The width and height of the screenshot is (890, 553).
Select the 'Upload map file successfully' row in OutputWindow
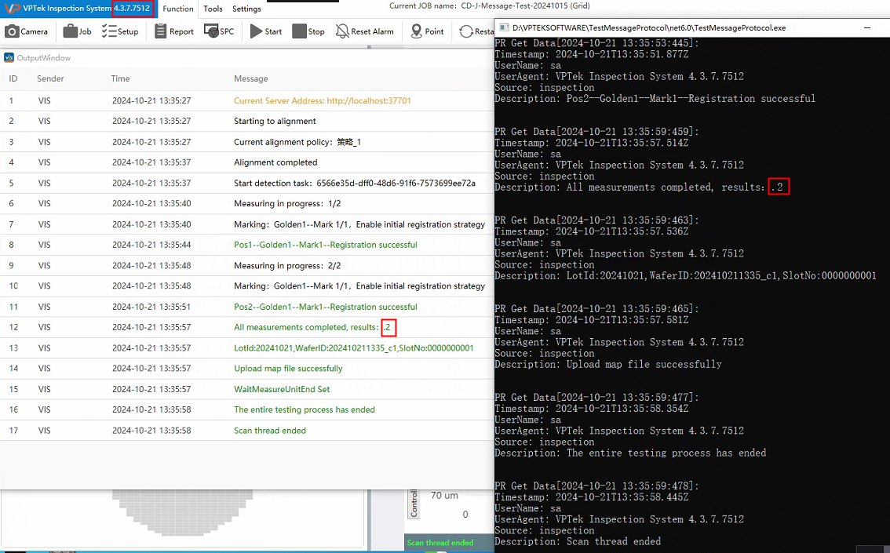coord(247,368)
